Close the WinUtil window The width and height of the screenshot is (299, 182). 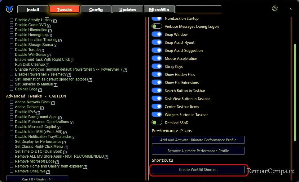point(290,9)
